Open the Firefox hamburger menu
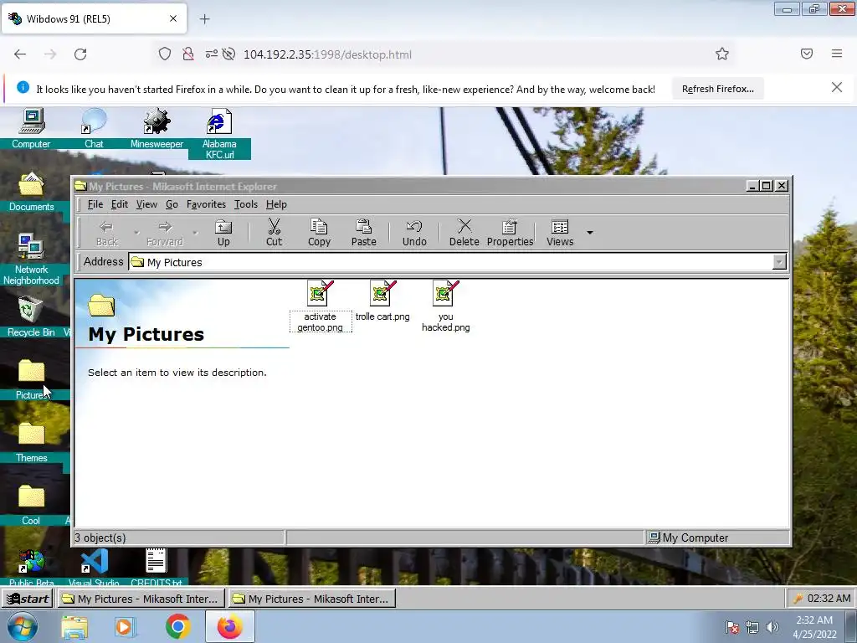 click(837, 54)
